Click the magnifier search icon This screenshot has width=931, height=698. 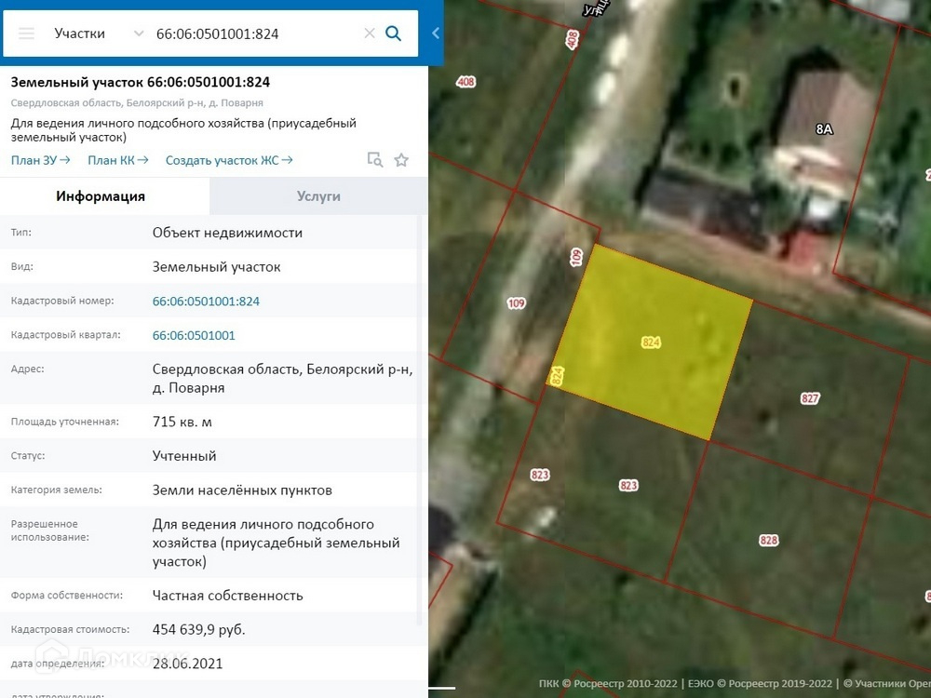tap(394, 34)
